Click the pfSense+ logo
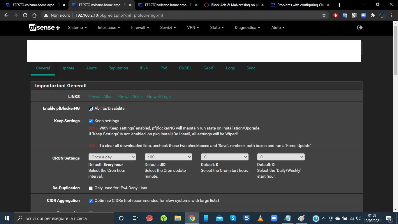 (x=44, y=27)
